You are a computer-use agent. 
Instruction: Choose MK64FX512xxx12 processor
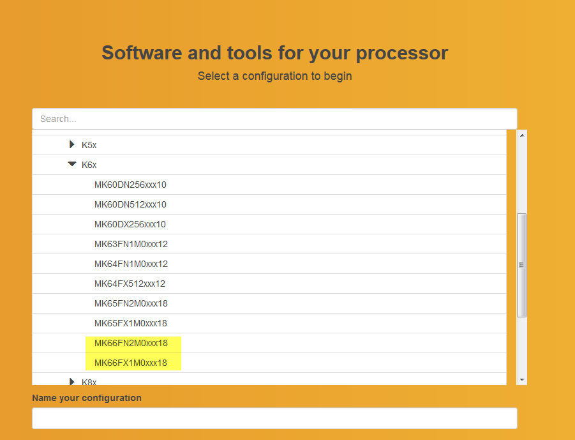click(130, 284)
